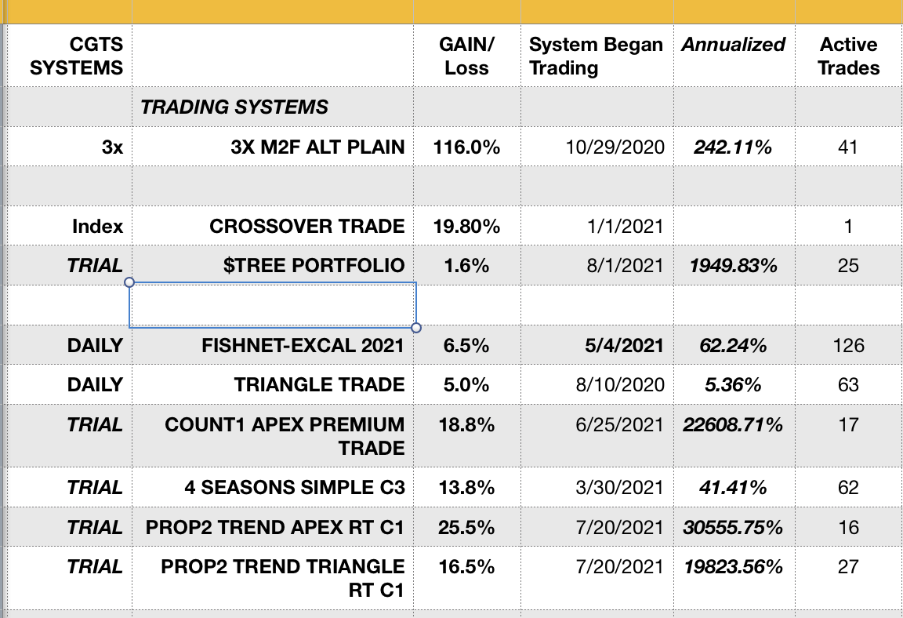
Task: Select the "TRADING SYSTEMS" section cell
Action: [234, 107]
